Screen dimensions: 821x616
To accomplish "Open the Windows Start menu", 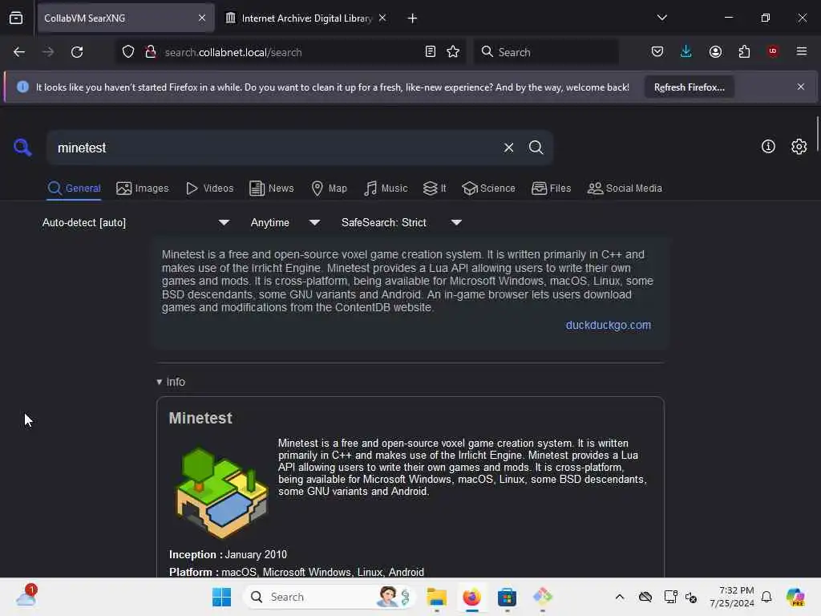I will pyautogui.click(x=221, y=597).
